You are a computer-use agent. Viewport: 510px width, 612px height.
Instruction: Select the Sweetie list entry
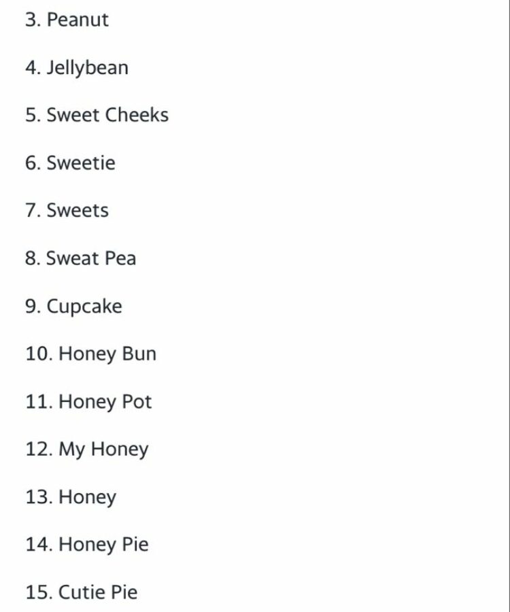[80, 163]
